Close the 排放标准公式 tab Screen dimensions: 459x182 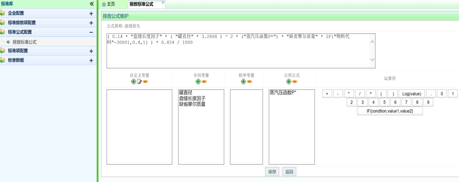click(x=163, y=2)
